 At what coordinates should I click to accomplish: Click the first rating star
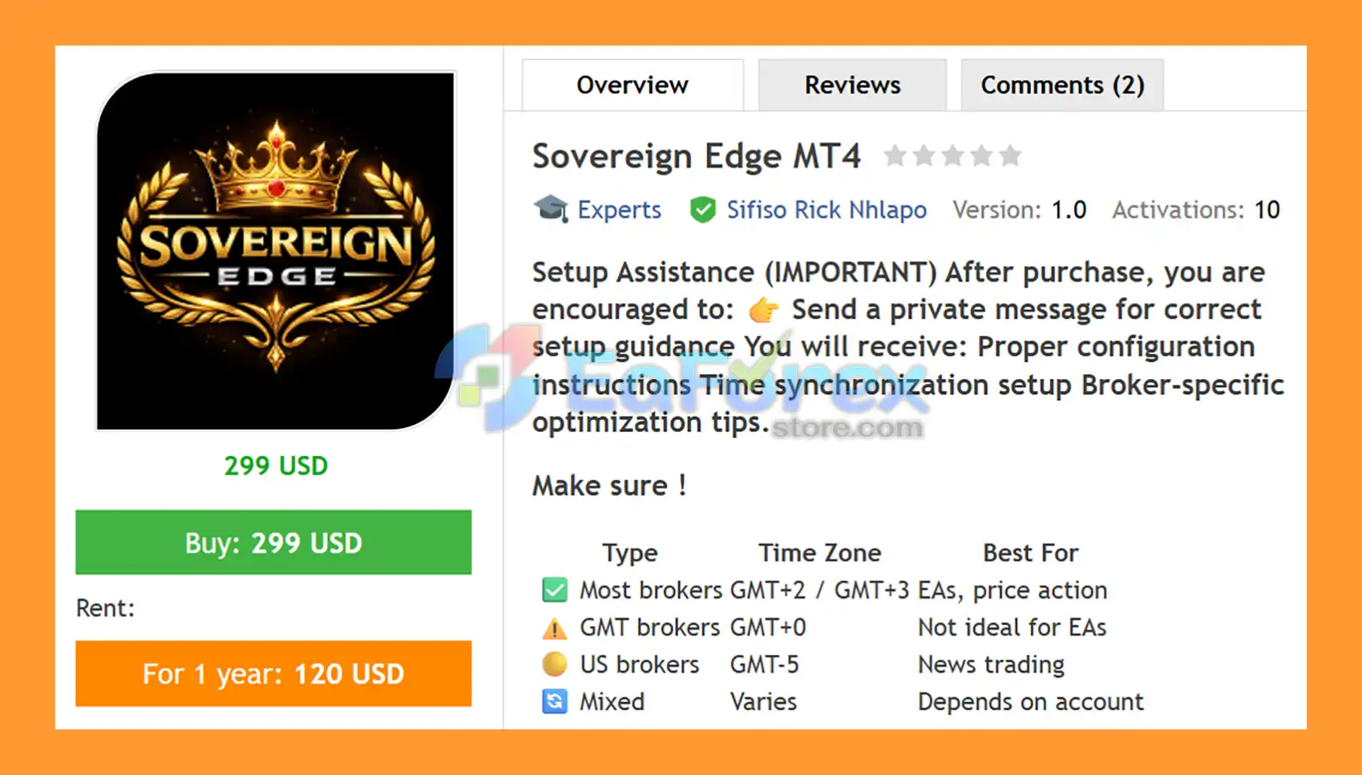point(895,155)
